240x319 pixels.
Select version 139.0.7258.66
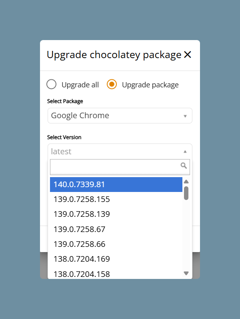116,244
